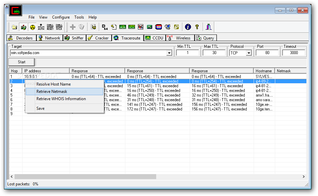Open the Configure menu
Screen dimensions: 318x196
[x=61, y=17]
